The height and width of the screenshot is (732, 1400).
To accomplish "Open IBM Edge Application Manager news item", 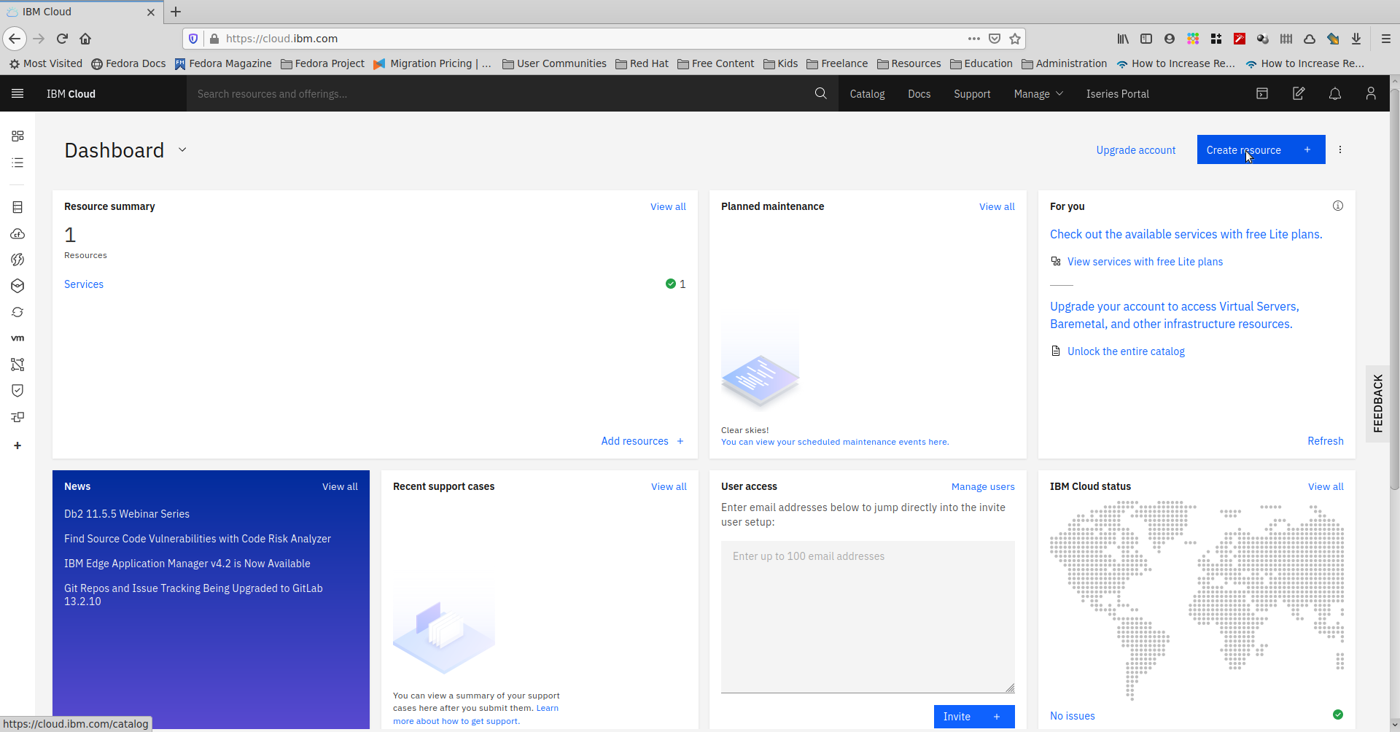I will point(187,564).
